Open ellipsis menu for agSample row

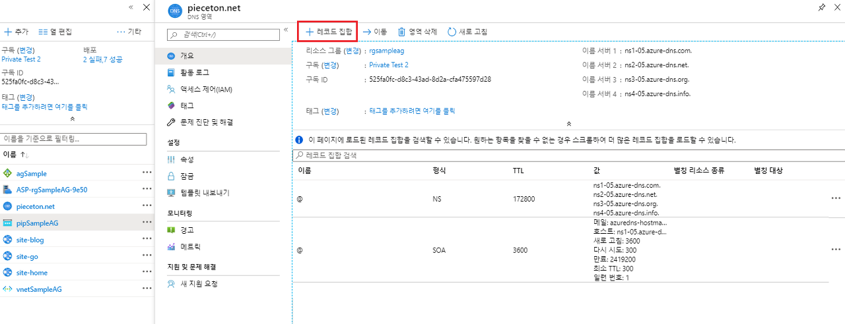tap(147, 173)
